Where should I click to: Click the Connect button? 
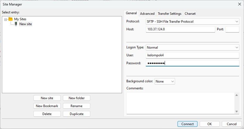(x=187, y=124)
